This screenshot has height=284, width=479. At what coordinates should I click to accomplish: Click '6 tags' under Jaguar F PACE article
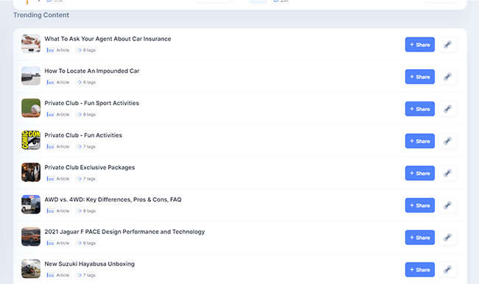(86, 243)
